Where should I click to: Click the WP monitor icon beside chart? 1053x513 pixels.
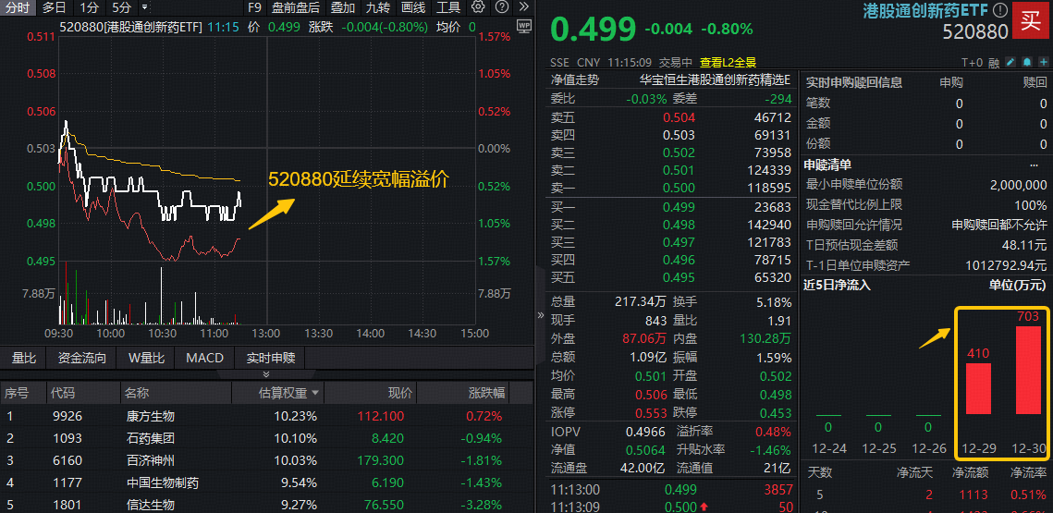[x=524, y=27]
